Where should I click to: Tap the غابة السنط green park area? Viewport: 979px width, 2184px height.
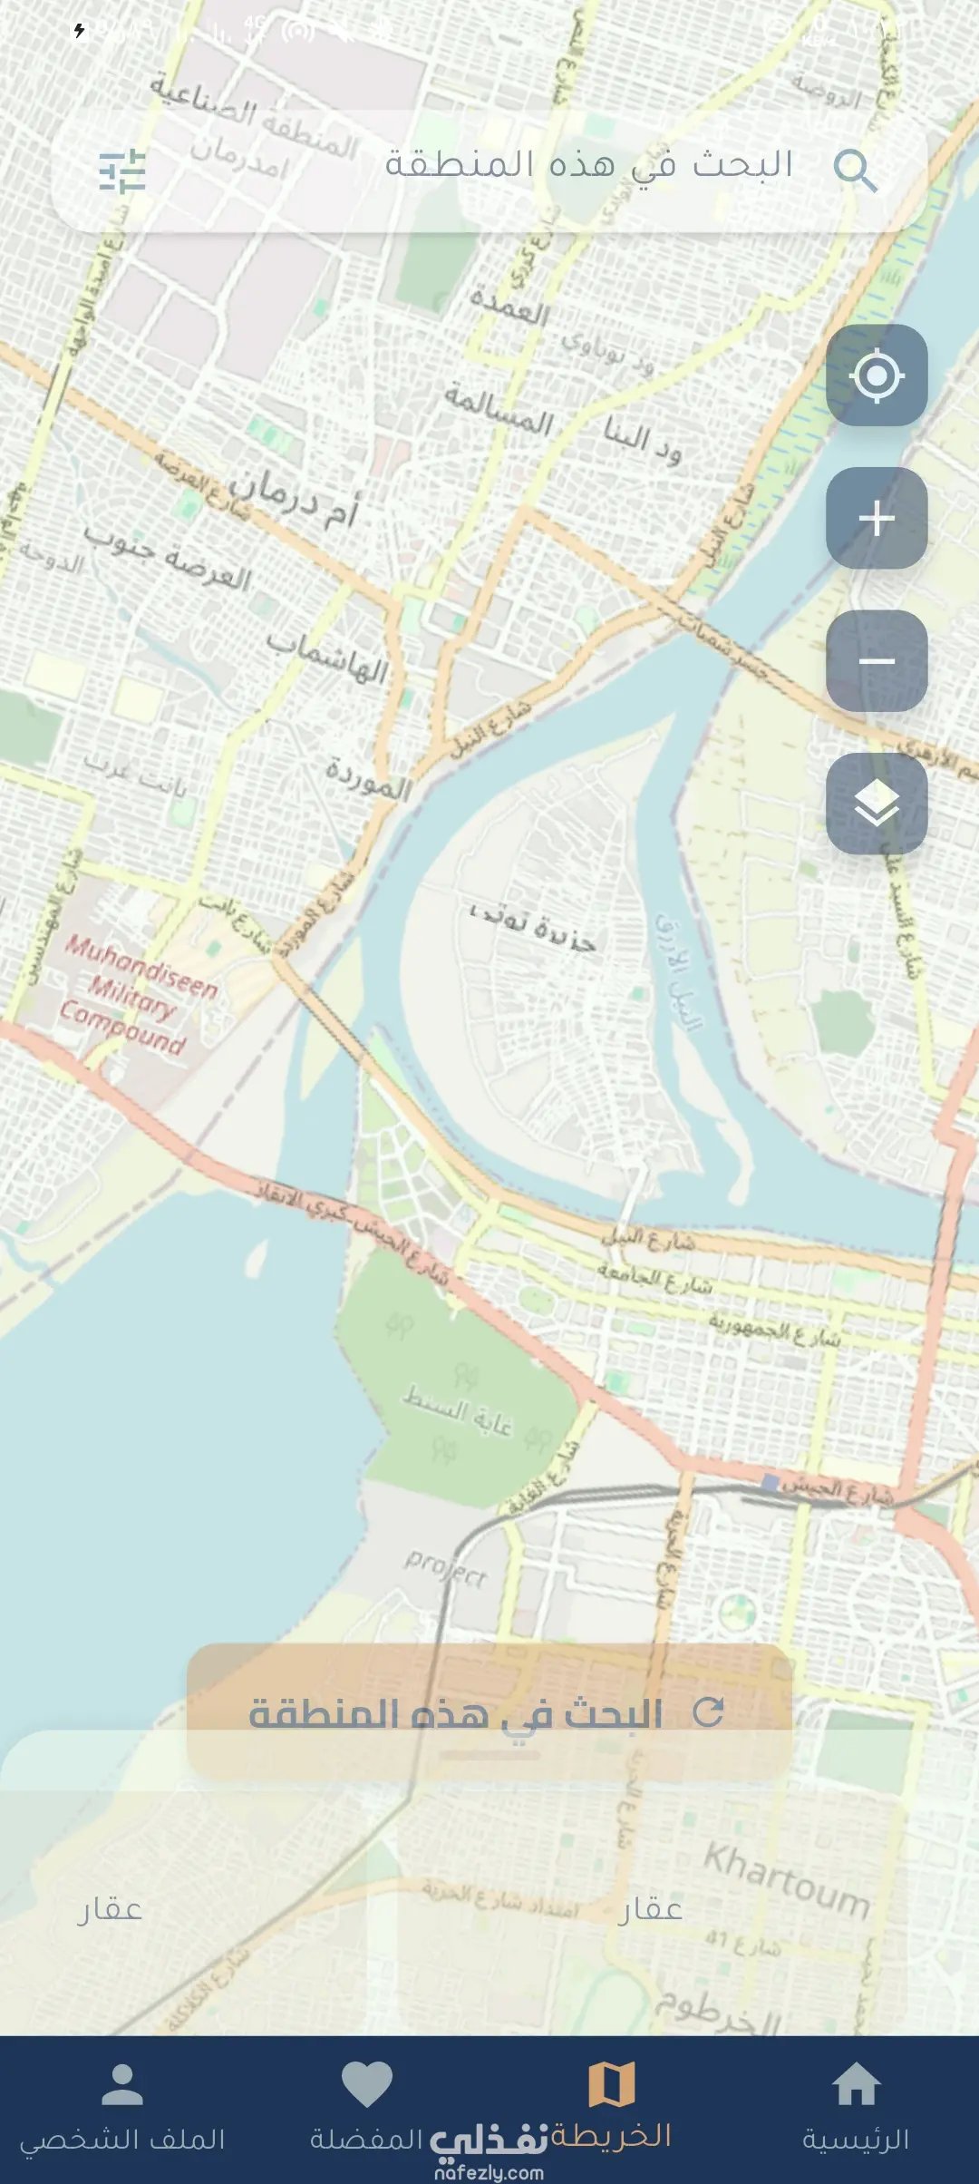tap(458, 1412)
